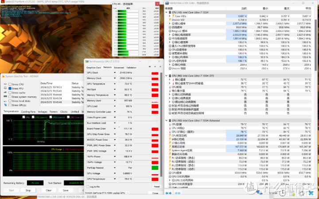Viewport: 319px width, 199px height.
Task: Open GPU Clock sensor dropdown arrow
Action: [x=115, y=73]
